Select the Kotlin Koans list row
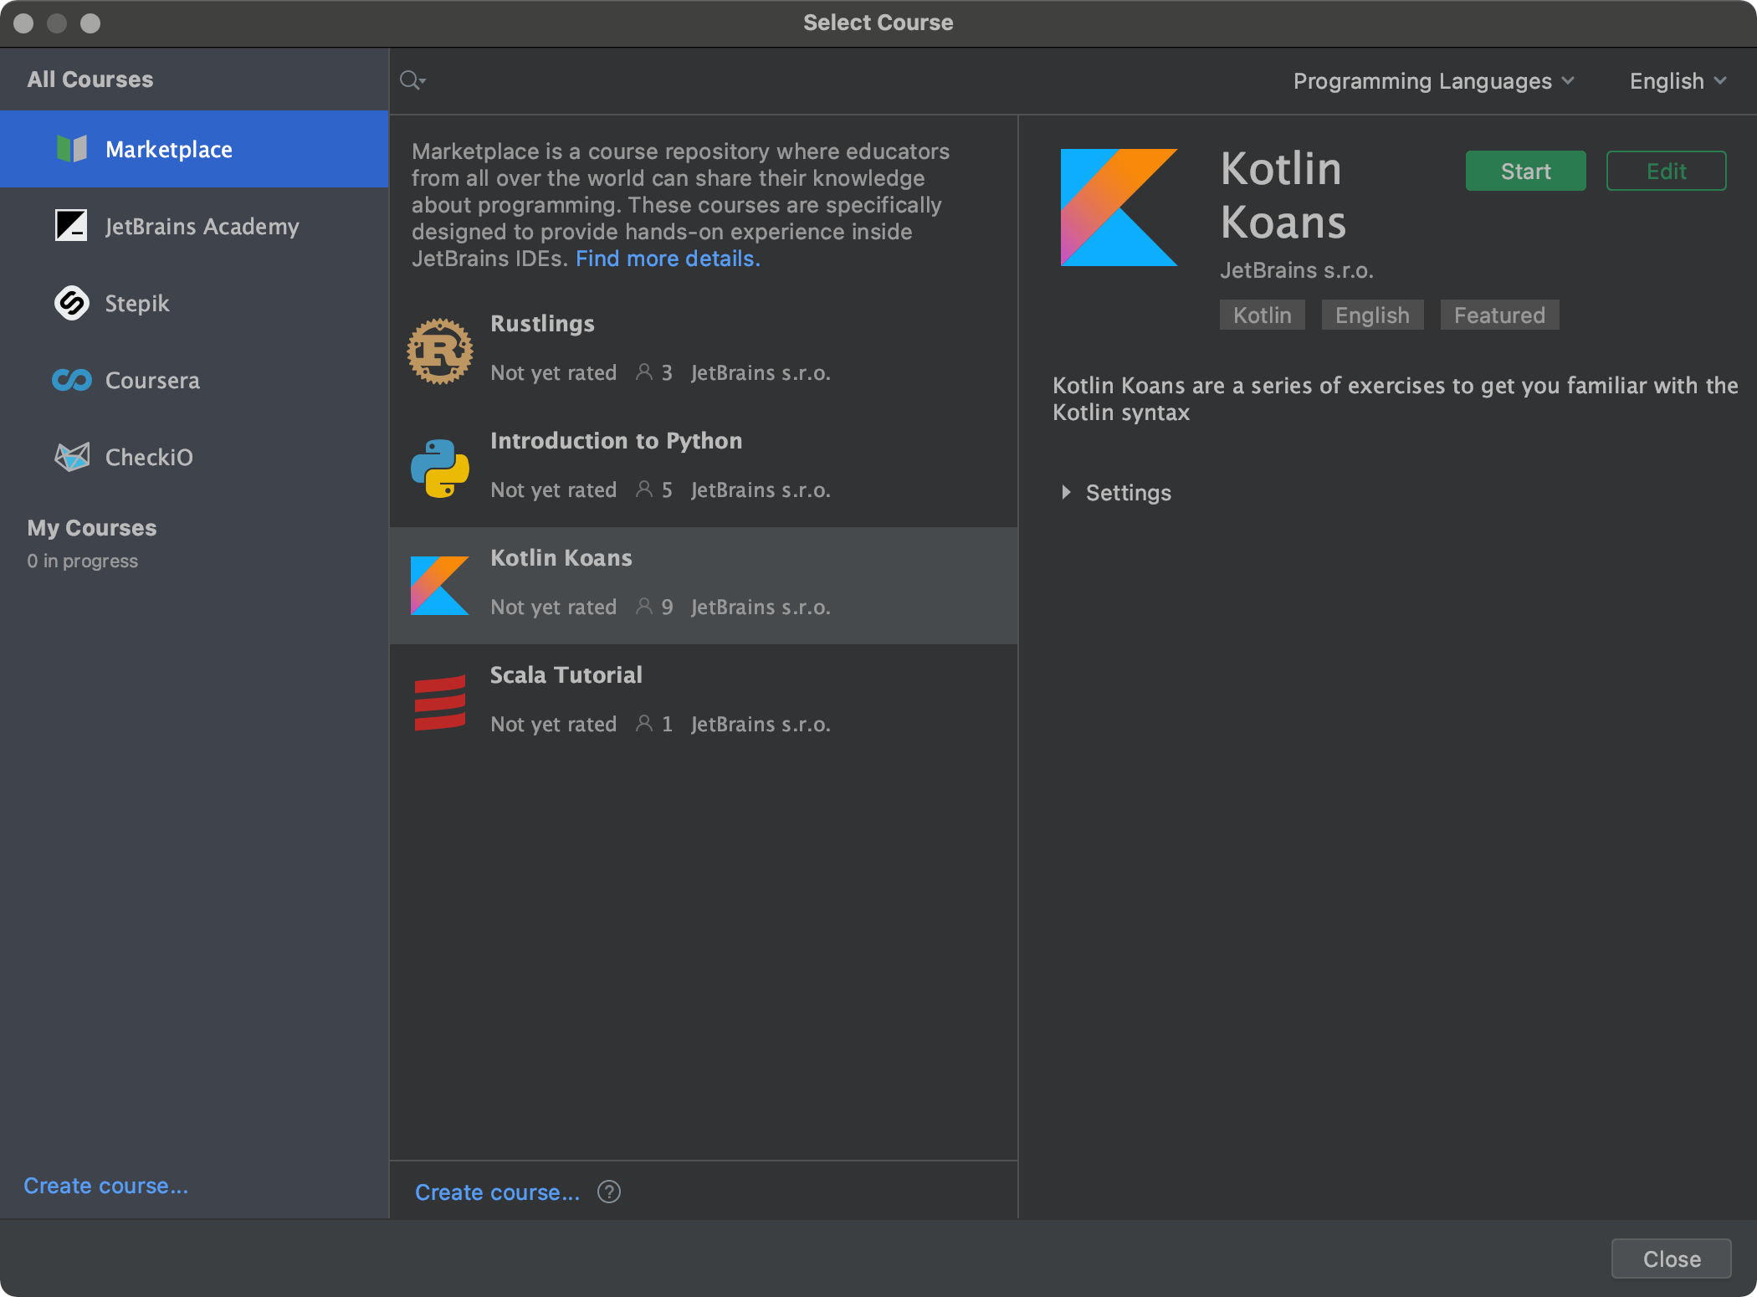This screenshot has height=1297, width=1757. (704, 586)
